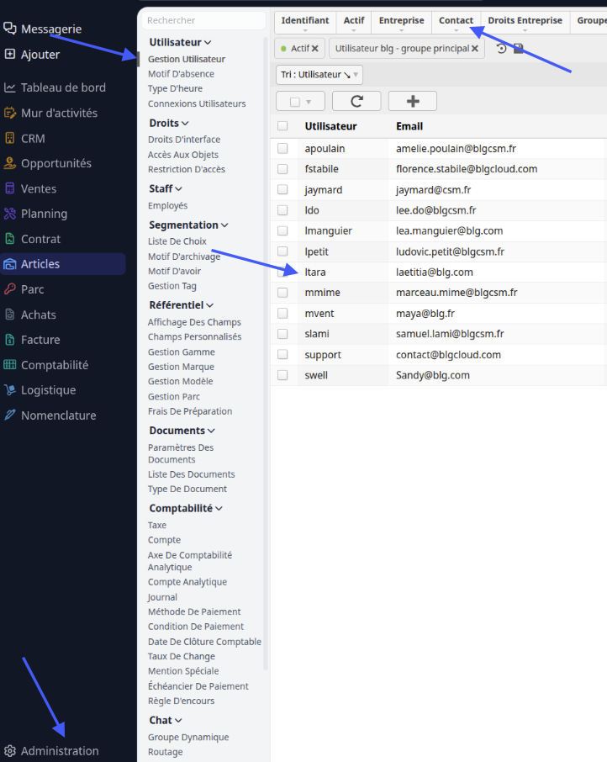This screenshot has height=762, width=607.
Task: Click the admin menu vertical scrollbar
Action: (x=265, y=354)
